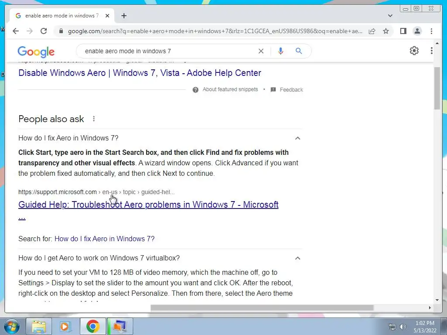Open Google quick settings gear
Screen dimensions: 447x335
click(414, 51)
